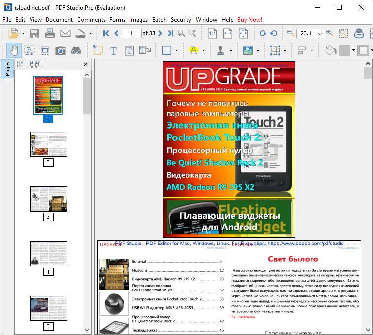
Task: Select the page 3 thumbnail
Action: click(48, 198)
